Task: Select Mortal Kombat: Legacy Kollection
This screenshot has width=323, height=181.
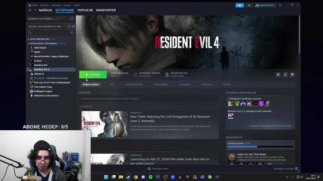Action: point(51,56)
